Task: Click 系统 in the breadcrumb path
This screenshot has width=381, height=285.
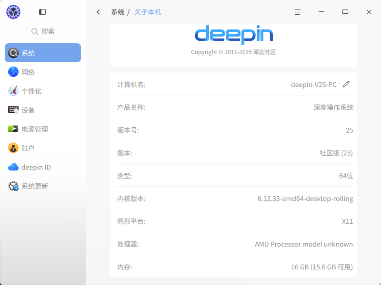Action: click(118, 12)
